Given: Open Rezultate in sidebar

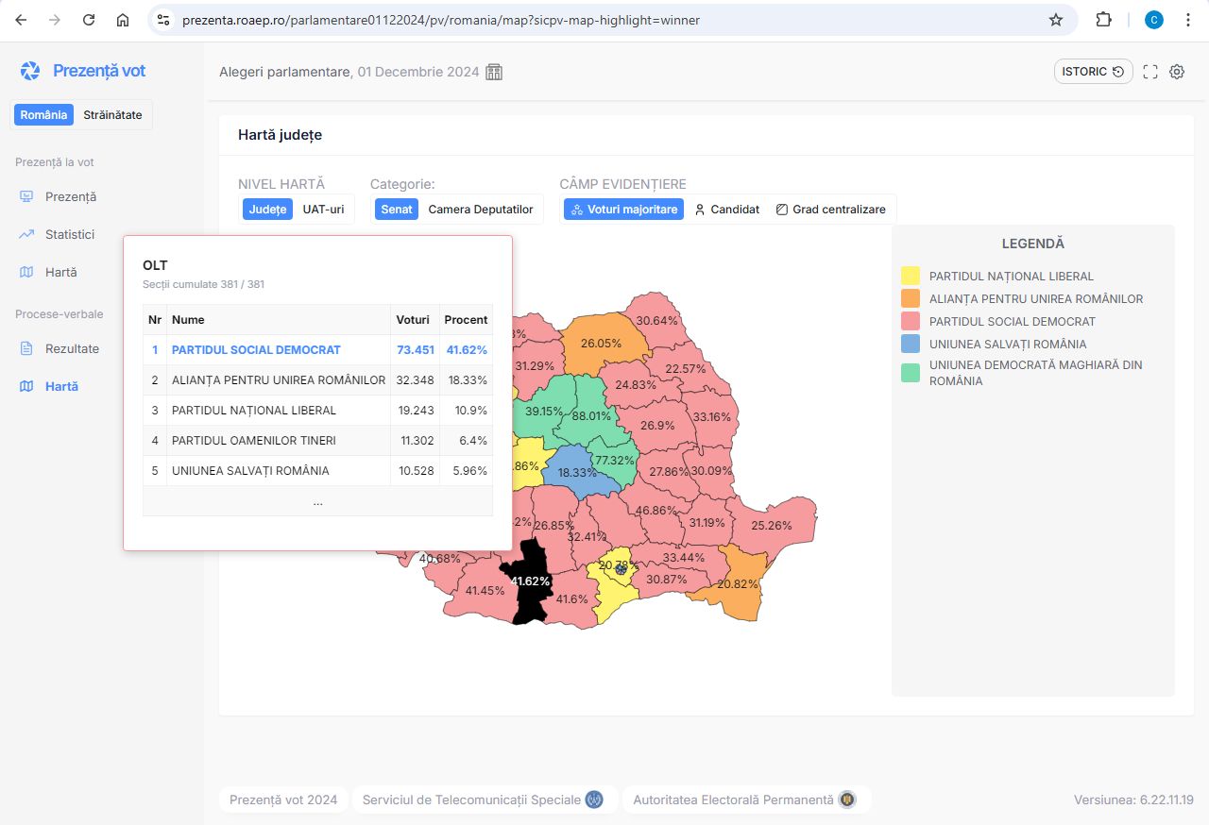Looking at the screenshot, I should click(x=72, y=348).
